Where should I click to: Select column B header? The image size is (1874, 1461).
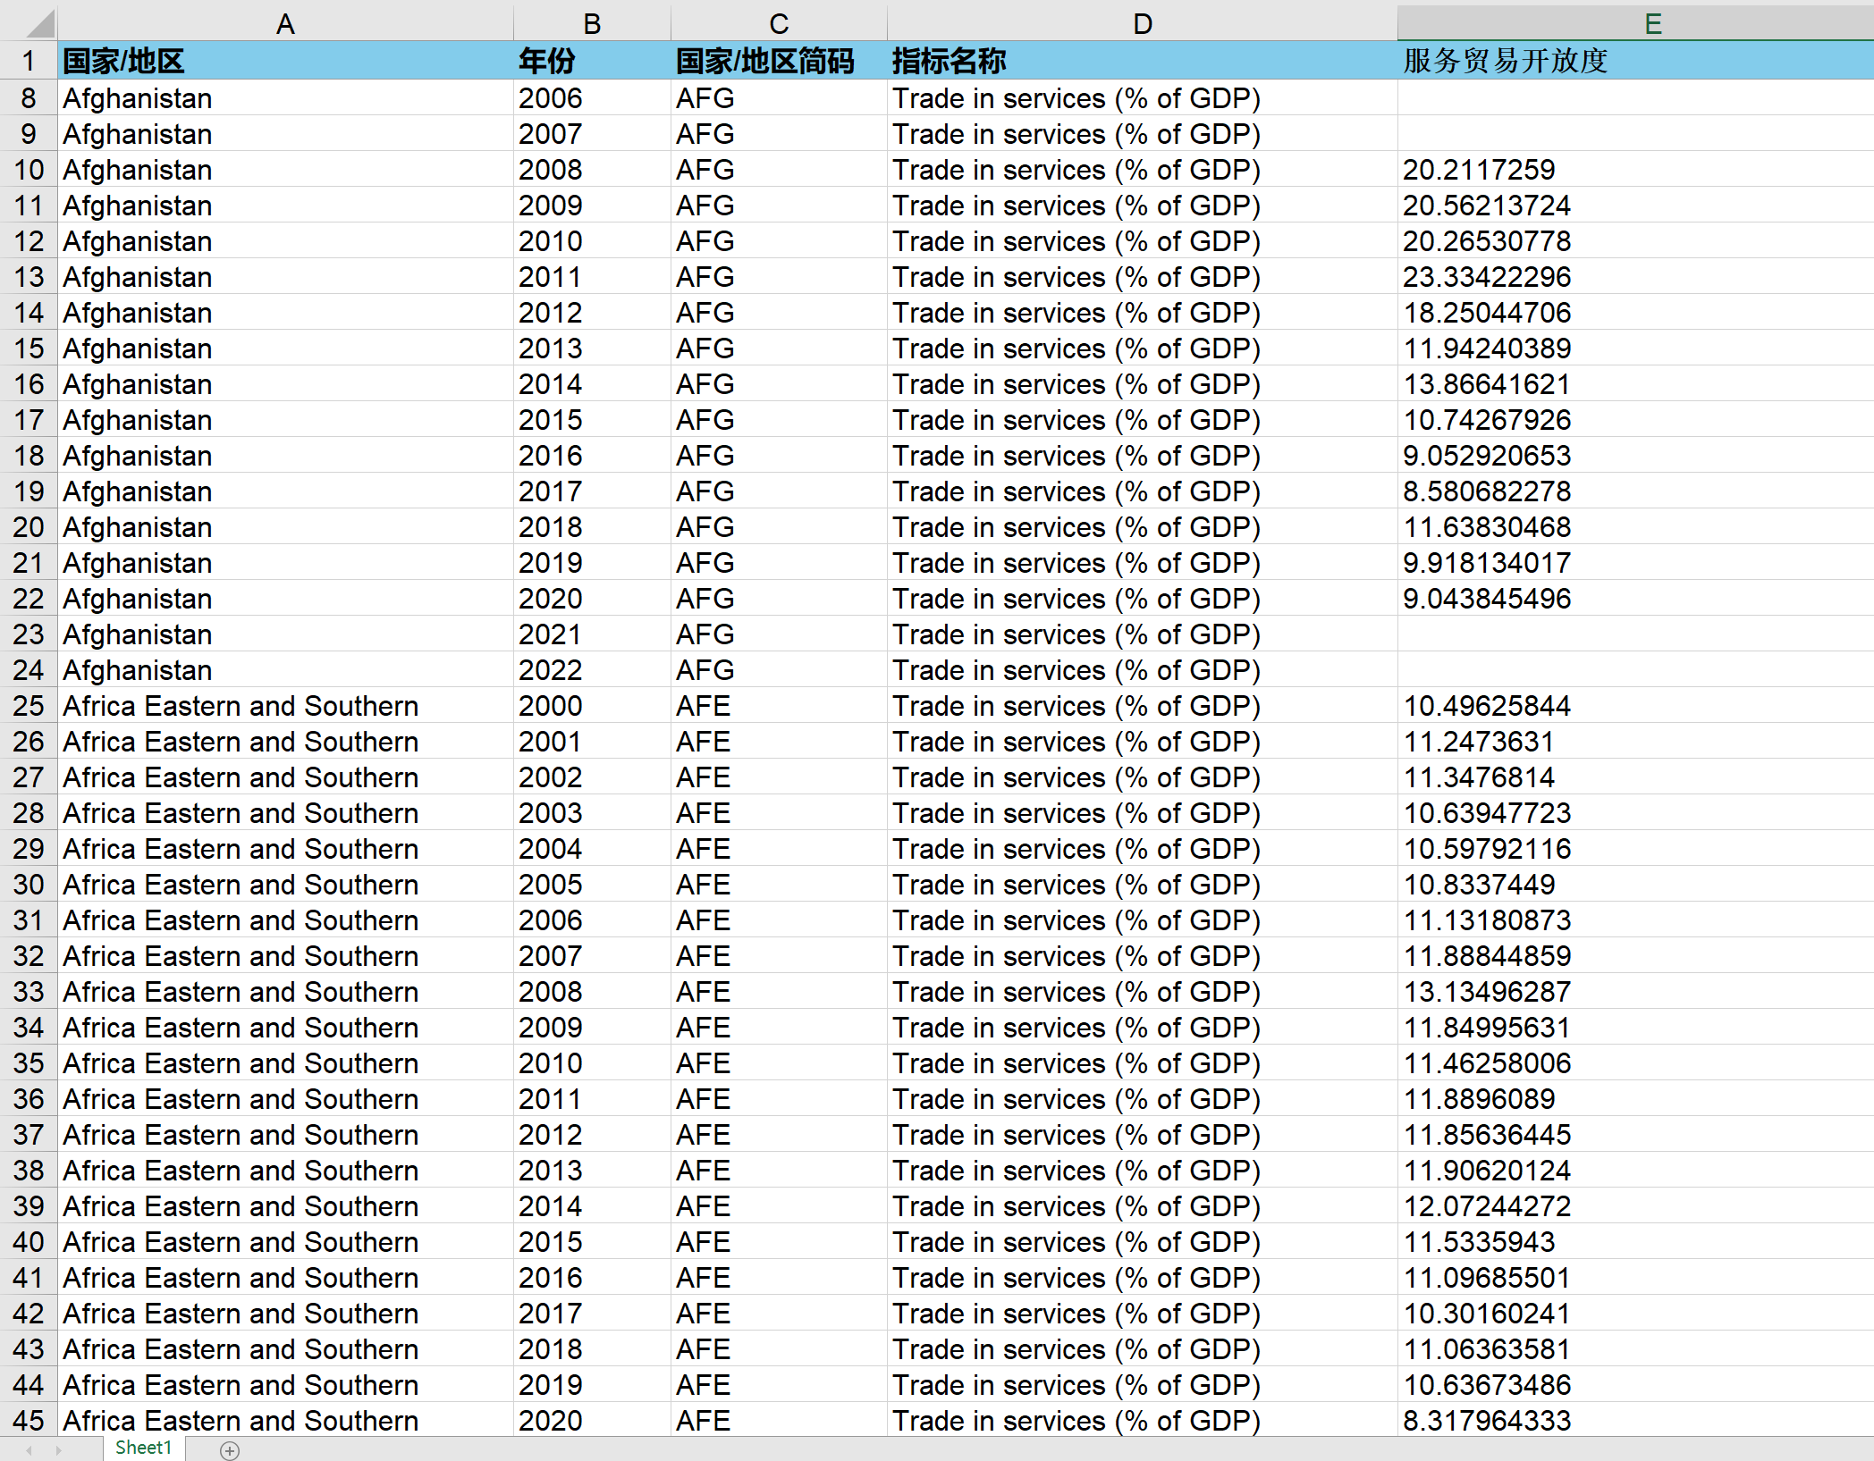click(592, 23)
